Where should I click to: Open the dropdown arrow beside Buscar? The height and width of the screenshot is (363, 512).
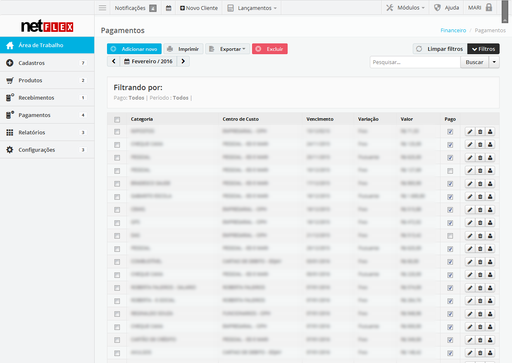tap(494, 62)
